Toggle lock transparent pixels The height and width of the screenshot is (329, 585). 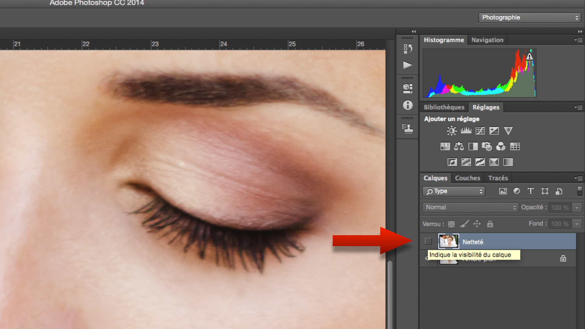tap(451, 224)
